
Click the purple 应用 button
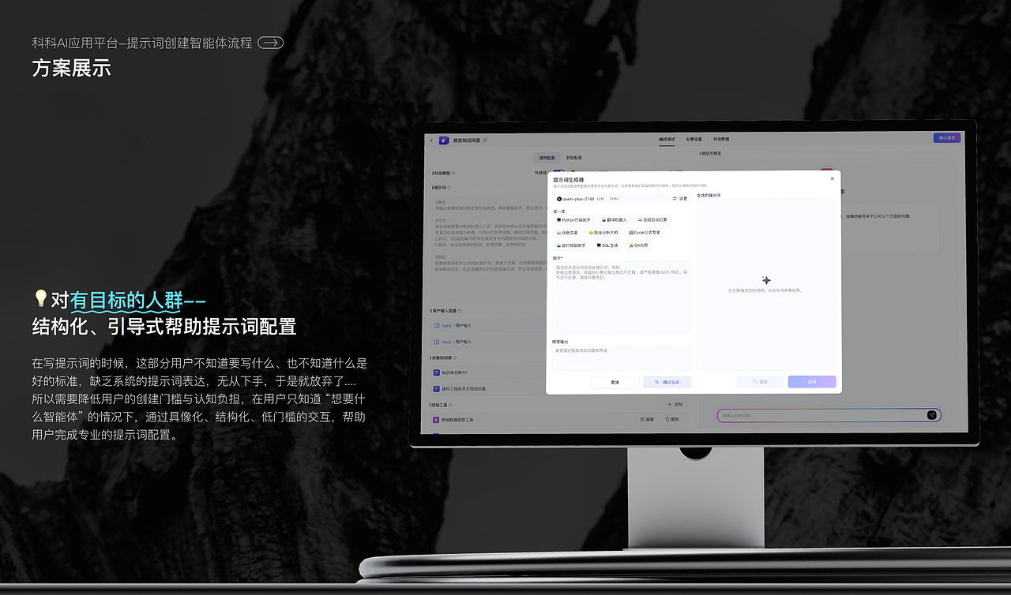coord(812,382)
